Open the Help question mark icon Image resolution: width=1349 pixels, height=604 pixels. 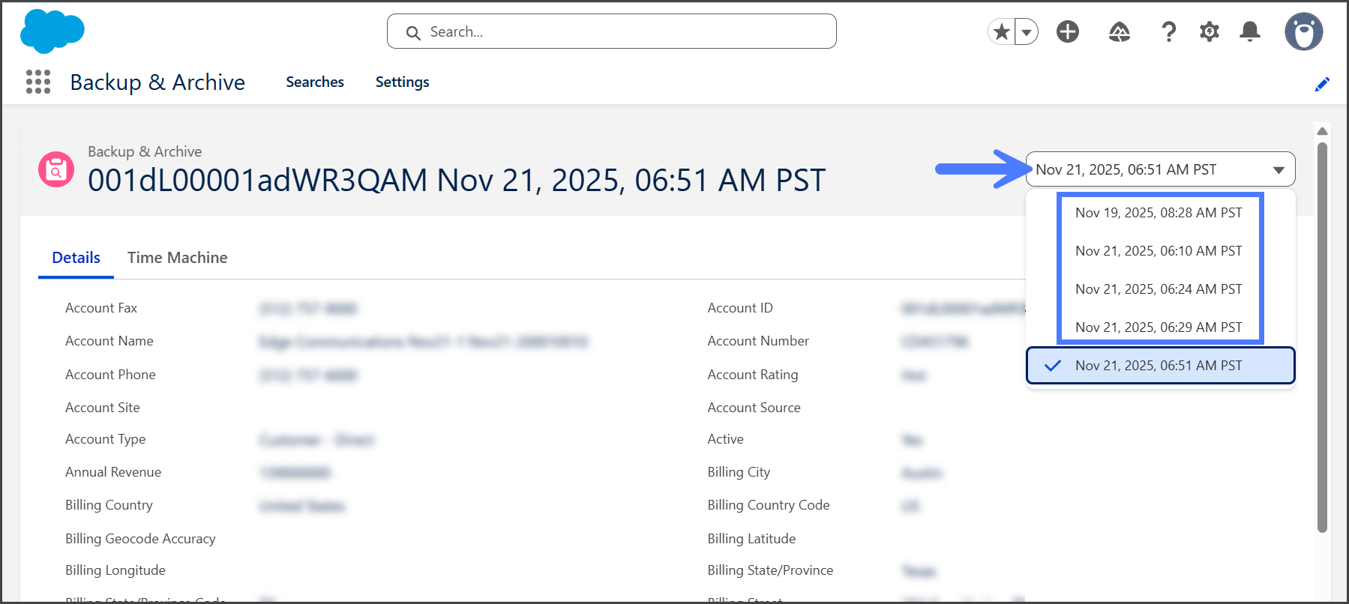coord(1168,31)
